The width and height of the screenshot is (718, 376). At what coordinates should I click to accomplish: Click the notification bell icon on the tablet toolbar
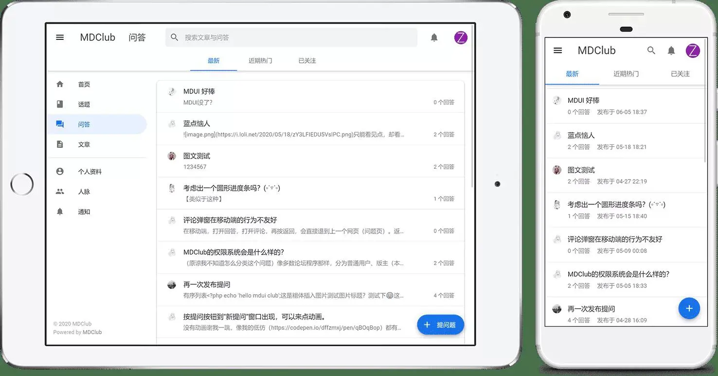(x=434, y=37)
